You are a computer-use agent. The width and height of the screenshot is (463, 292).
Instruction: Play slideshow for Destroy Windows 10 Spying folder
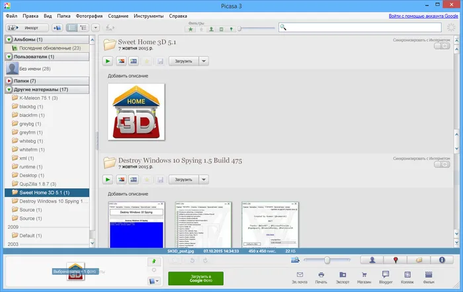pos(108,179)
